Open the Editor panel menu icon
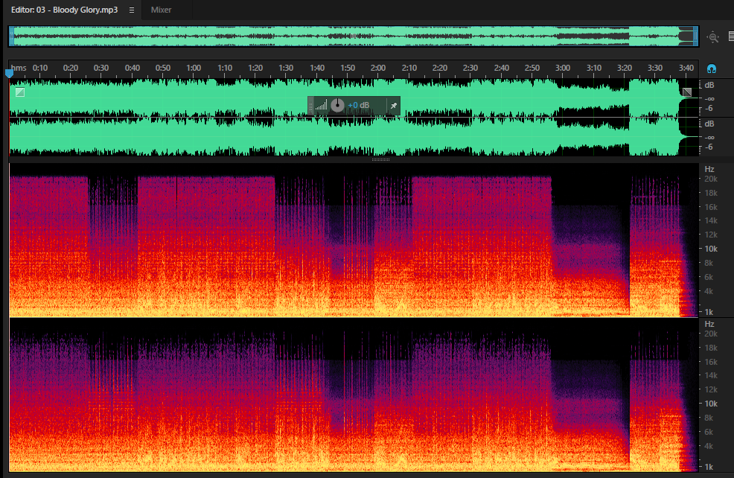The height and width of the screenshot is (478, 734). (x=132, y=10)
